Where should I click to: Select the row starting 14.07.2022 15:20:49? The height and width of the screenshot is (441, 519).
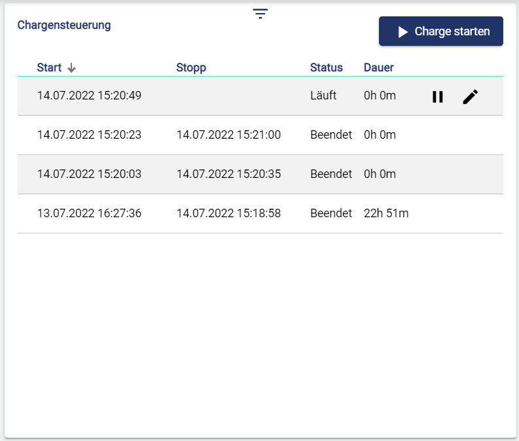(x=89, y=96)
